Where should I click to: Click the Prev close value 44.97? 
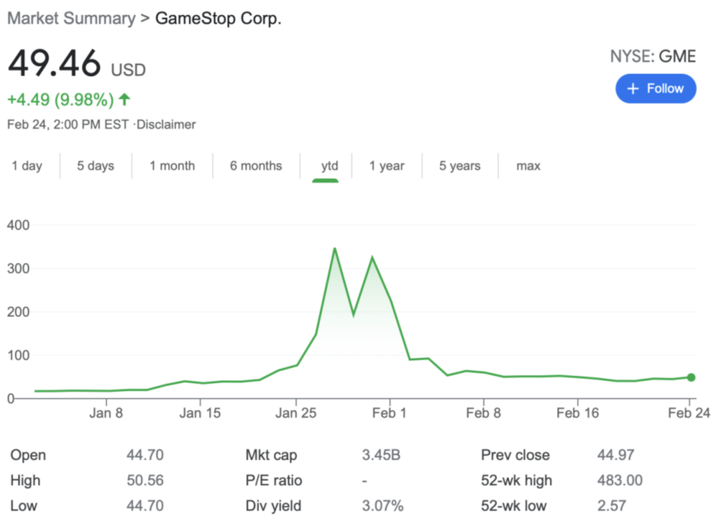615,455
